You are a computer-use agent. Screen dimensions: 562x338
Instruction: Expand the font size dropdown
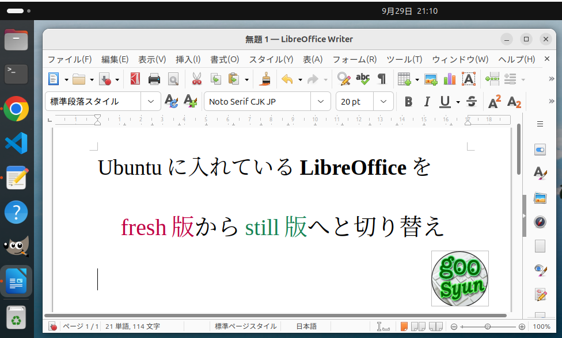coord(383,102)
